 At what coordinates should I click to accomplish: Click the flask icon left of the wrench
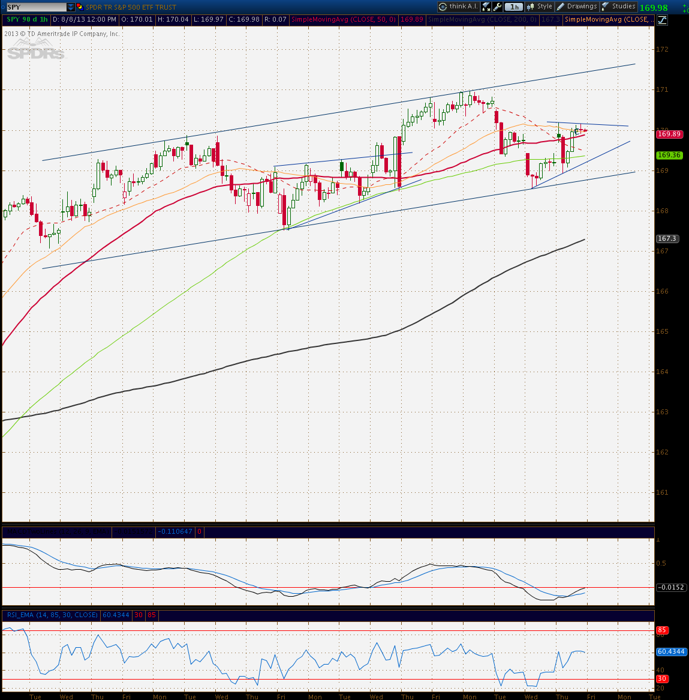tap(486, 7)
